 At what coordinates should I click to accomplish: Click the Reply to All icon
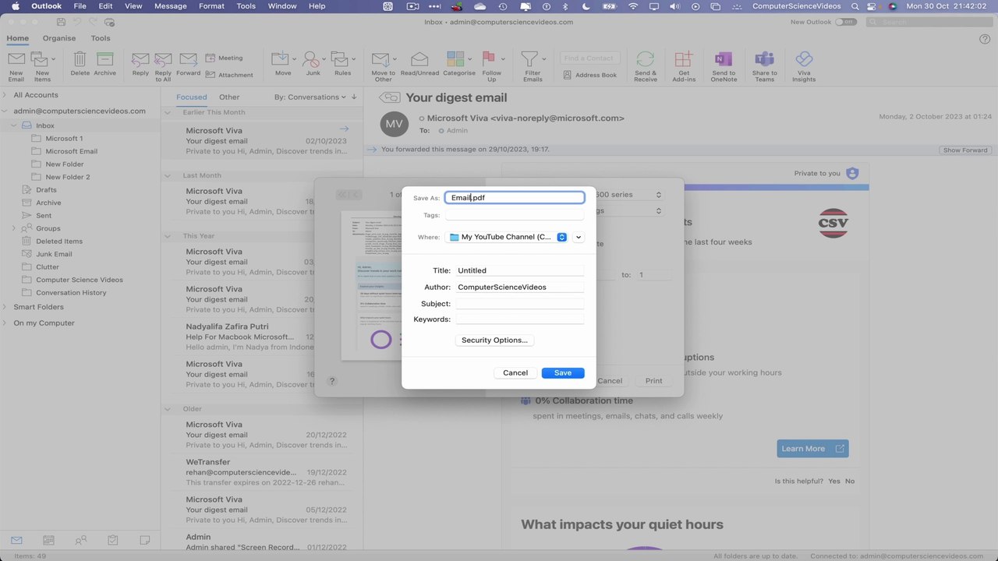pos(163,59)
